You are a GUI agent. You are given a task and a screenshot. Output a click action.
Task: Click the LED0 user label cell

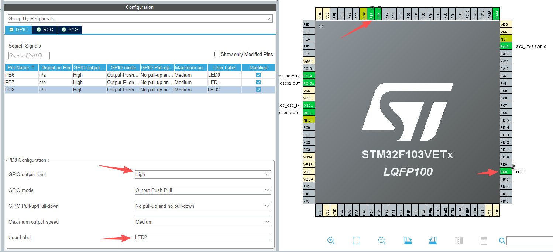tap(224, 75)
